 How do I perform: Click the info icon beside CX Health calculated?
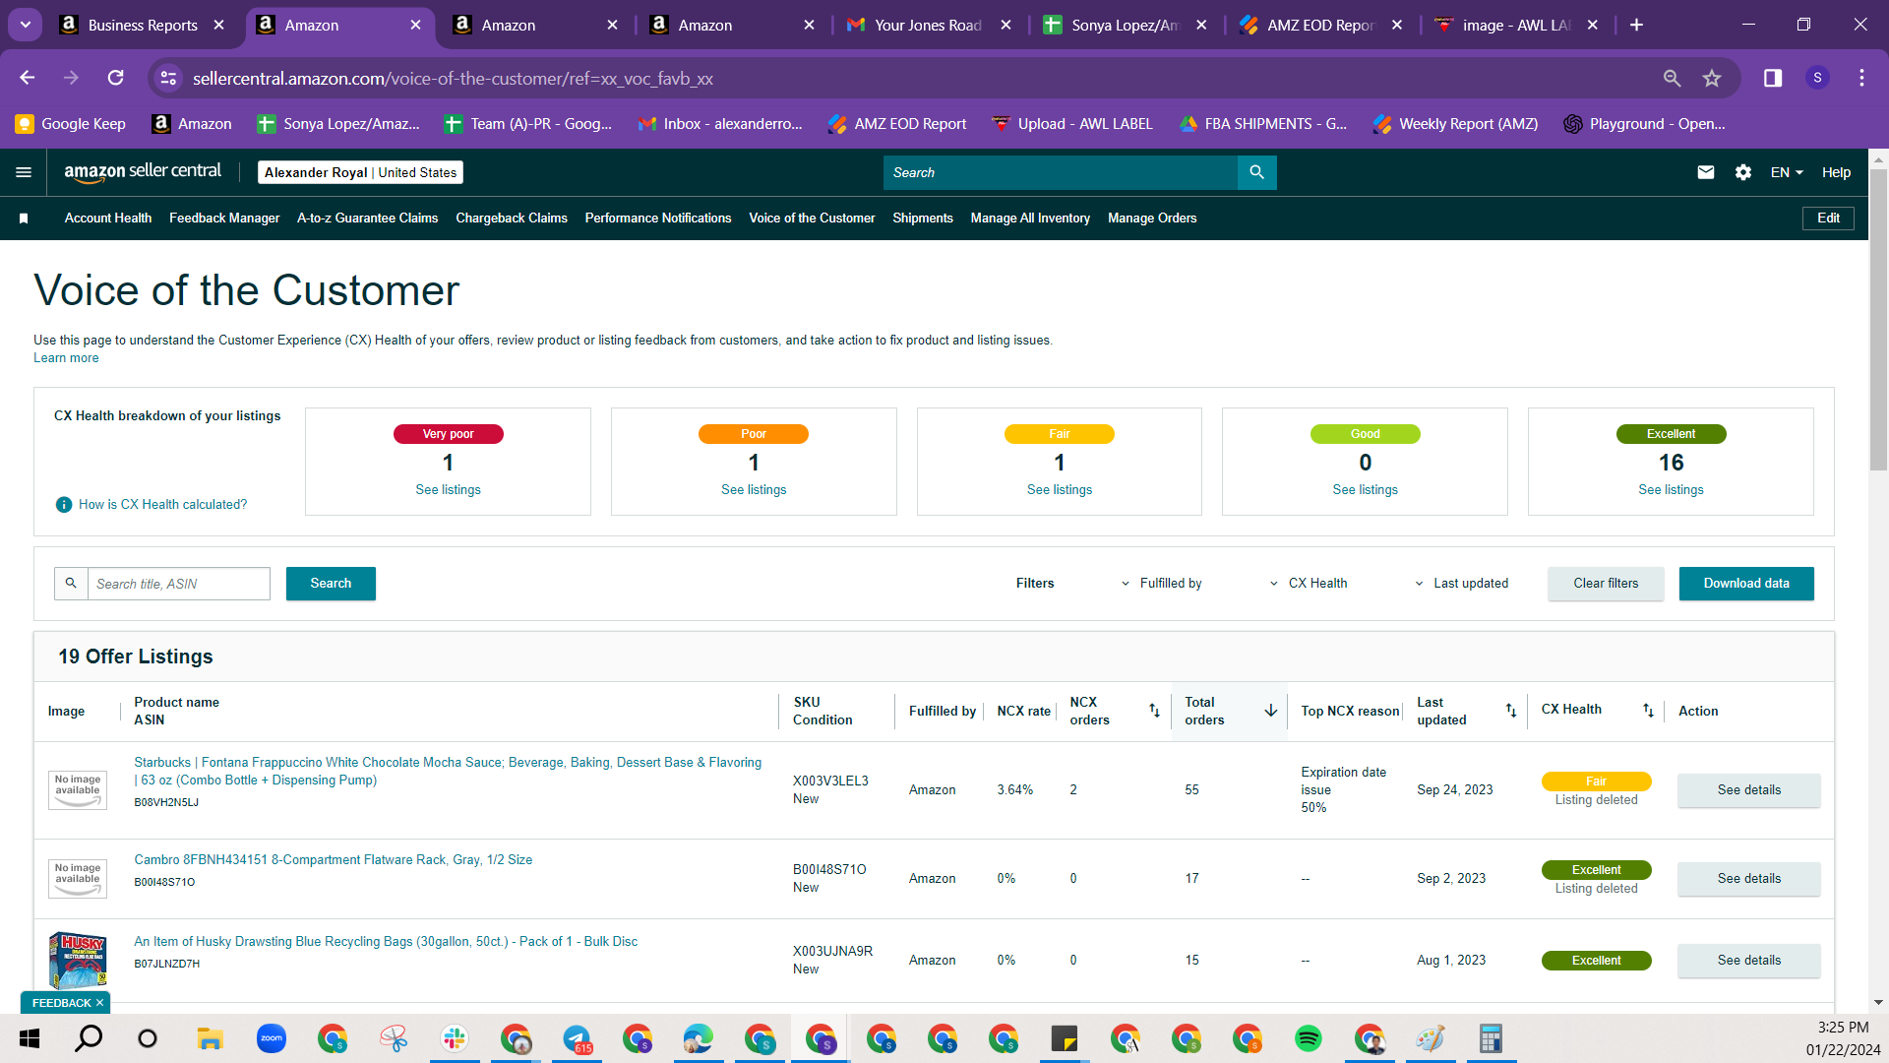pos(64,505)
